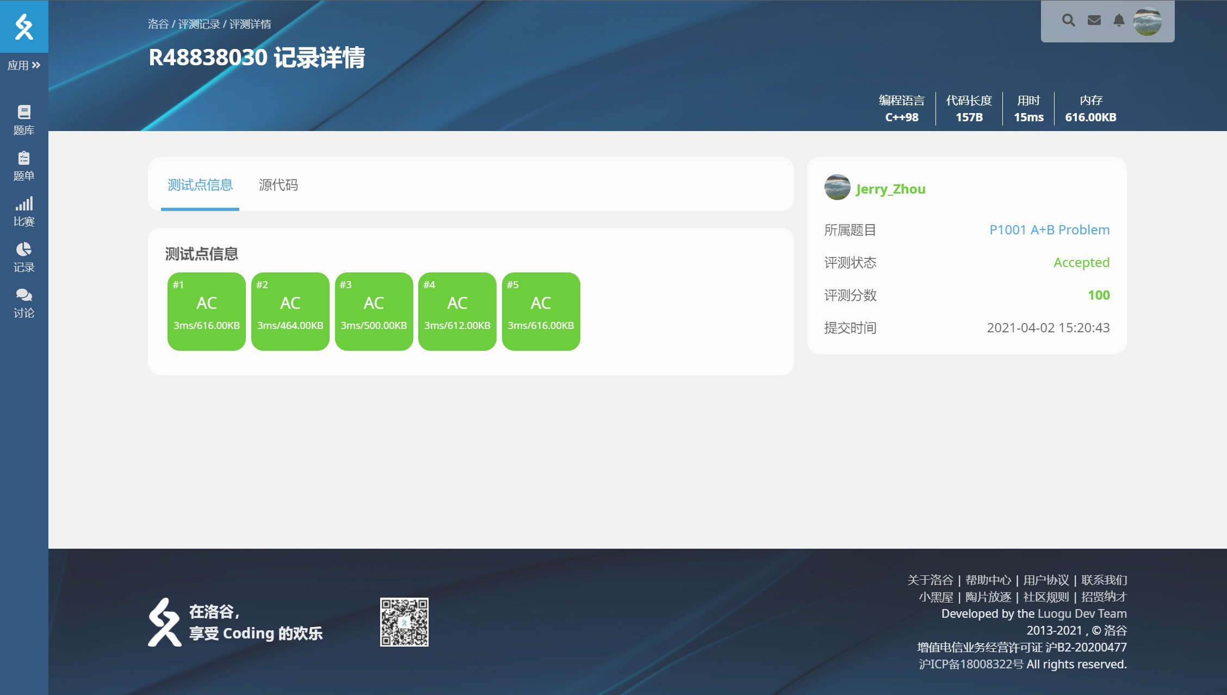Open 帮助中心 footer link

988,580
